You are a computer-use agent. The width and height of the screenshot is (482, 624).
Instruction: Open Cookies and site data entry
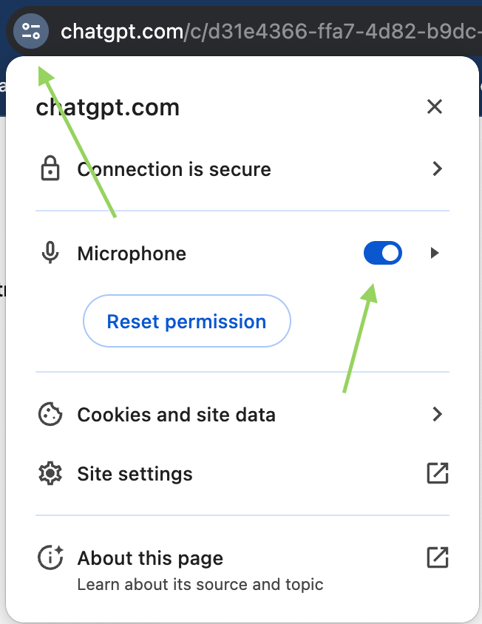tap(242, 414)
